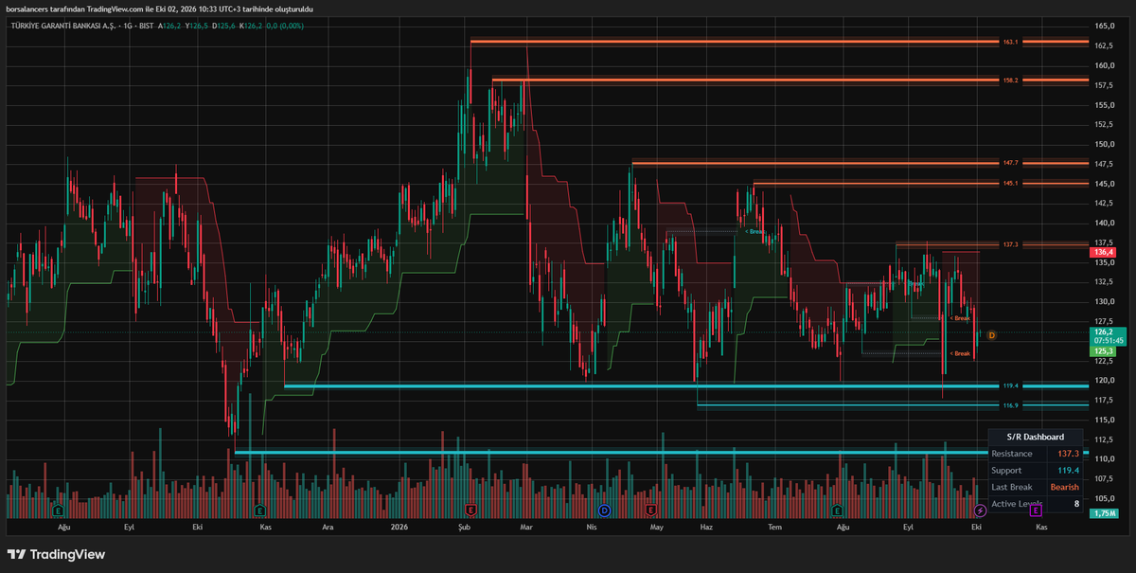Viewport: 1136px width, 573px height.
Task: Open the borsalancers TradingView.com caption
Action: [x=158, y=9]
